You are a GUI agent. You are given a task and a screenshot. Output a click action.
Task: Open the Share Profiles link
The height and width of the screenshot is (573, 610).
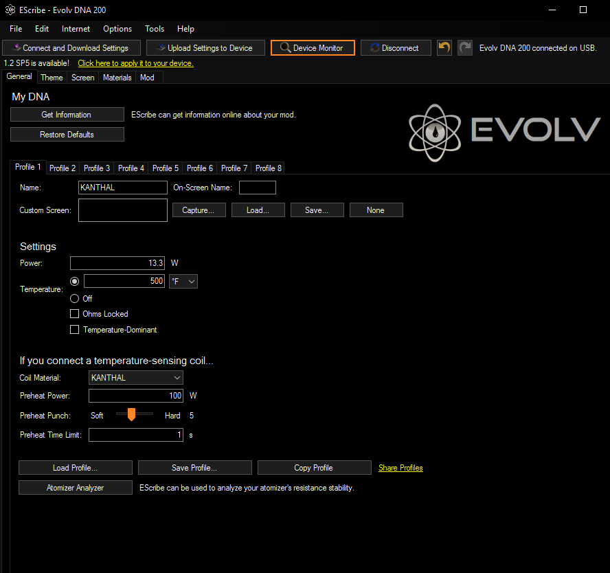click(x=400, y=468)
